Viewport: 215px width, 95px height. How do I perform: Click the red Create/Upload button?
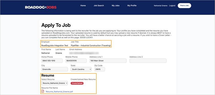click(77, 83)
